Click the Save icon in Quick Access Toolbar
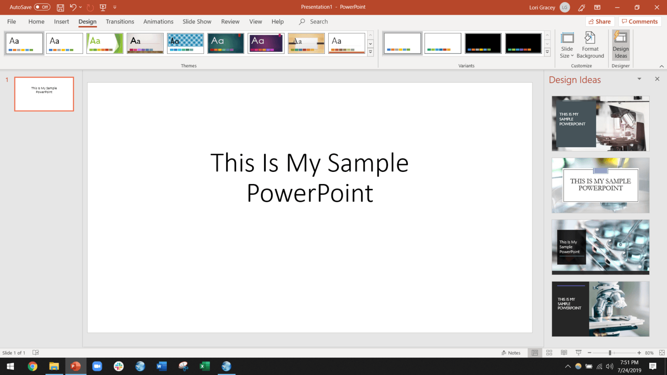The height and width of the screenshot is (375, 667). (x=60, y=7)
